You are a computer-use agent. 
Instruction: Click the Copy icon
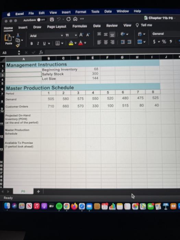click(x=18, y=40)
